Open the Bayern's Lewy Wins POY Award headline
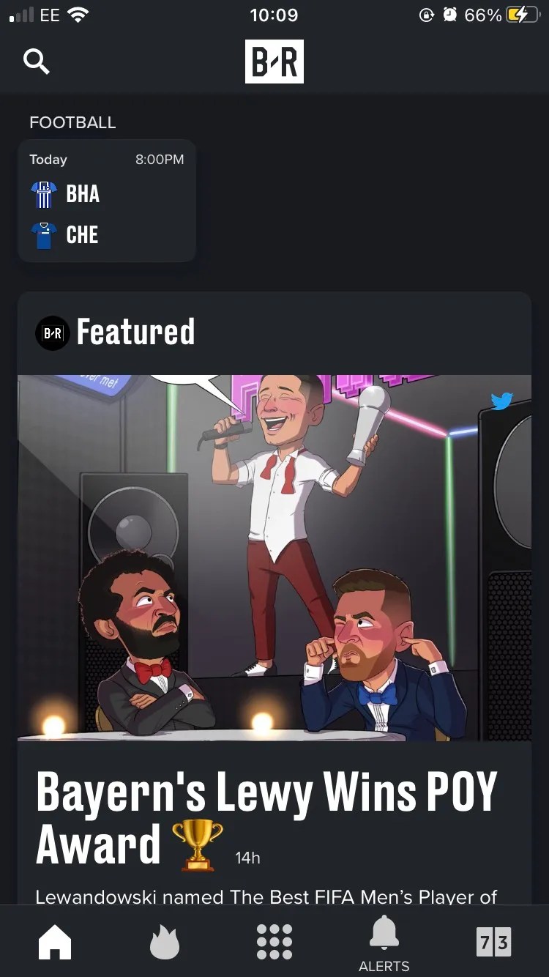The image size is (549, 977). 266,818
